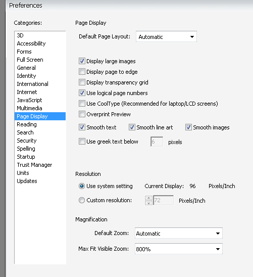Viewport: 253px width, 277px height.
Task: Open the Security category
Action: point(27,141)
